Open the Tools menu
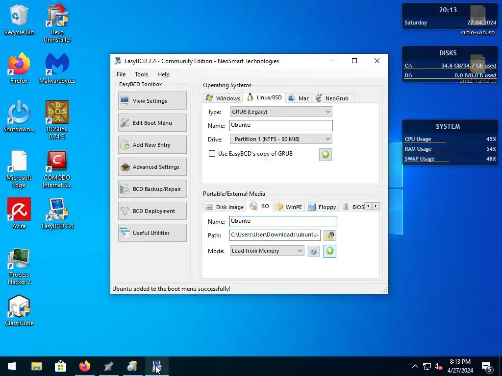Image resolution: width=502 pixels, height=376 pixels. coord(142,74)
